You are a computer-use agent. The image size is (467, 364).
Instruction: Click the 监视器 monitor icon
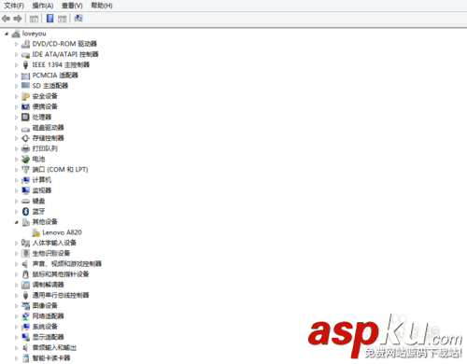[25, 190]
